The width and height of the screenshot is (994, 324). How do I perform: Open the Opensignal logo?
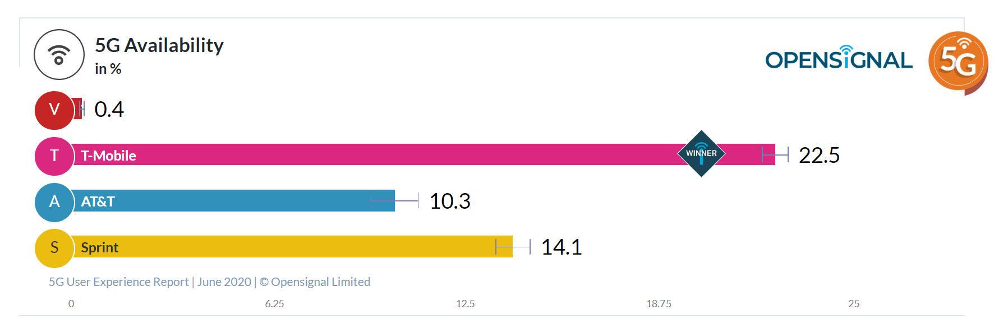(x=839, y=59)
